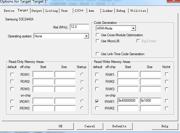The height and width of the screenshot is (133, 180).
Task: Enable NoInit for RAM3
Action: coord(167,89)
